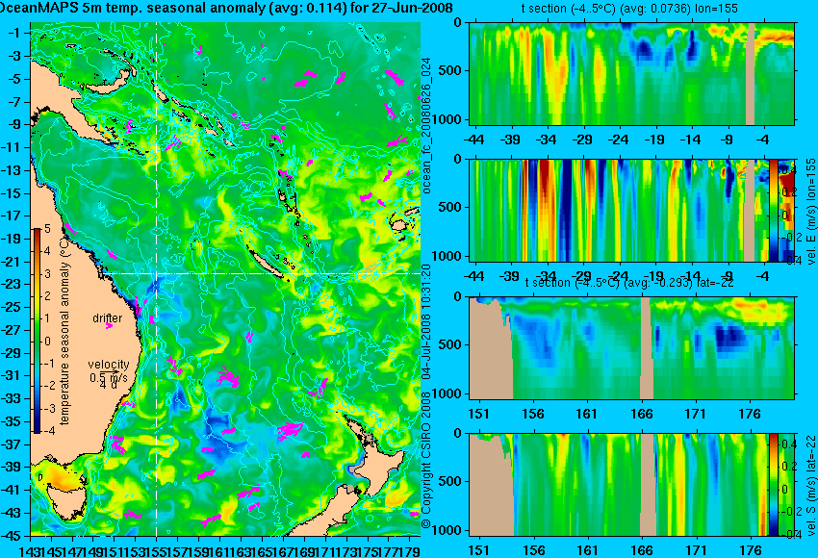Screen dimensions: 818x558
Task: Click '-34' latitude tick under top t section
Action: click(x=547, y=139)
